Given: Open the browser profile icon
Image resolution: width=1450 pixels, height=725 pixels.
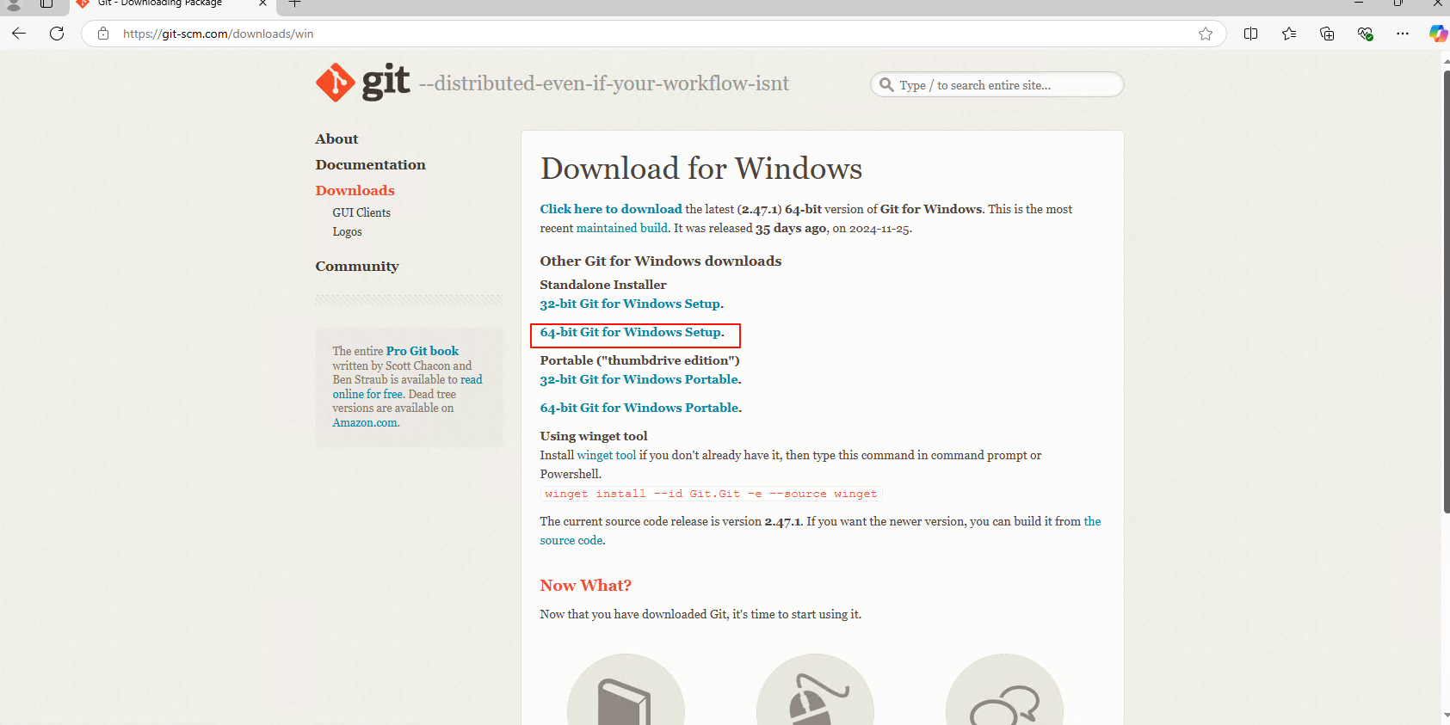Looking at the screenshot, I should 14,4.
